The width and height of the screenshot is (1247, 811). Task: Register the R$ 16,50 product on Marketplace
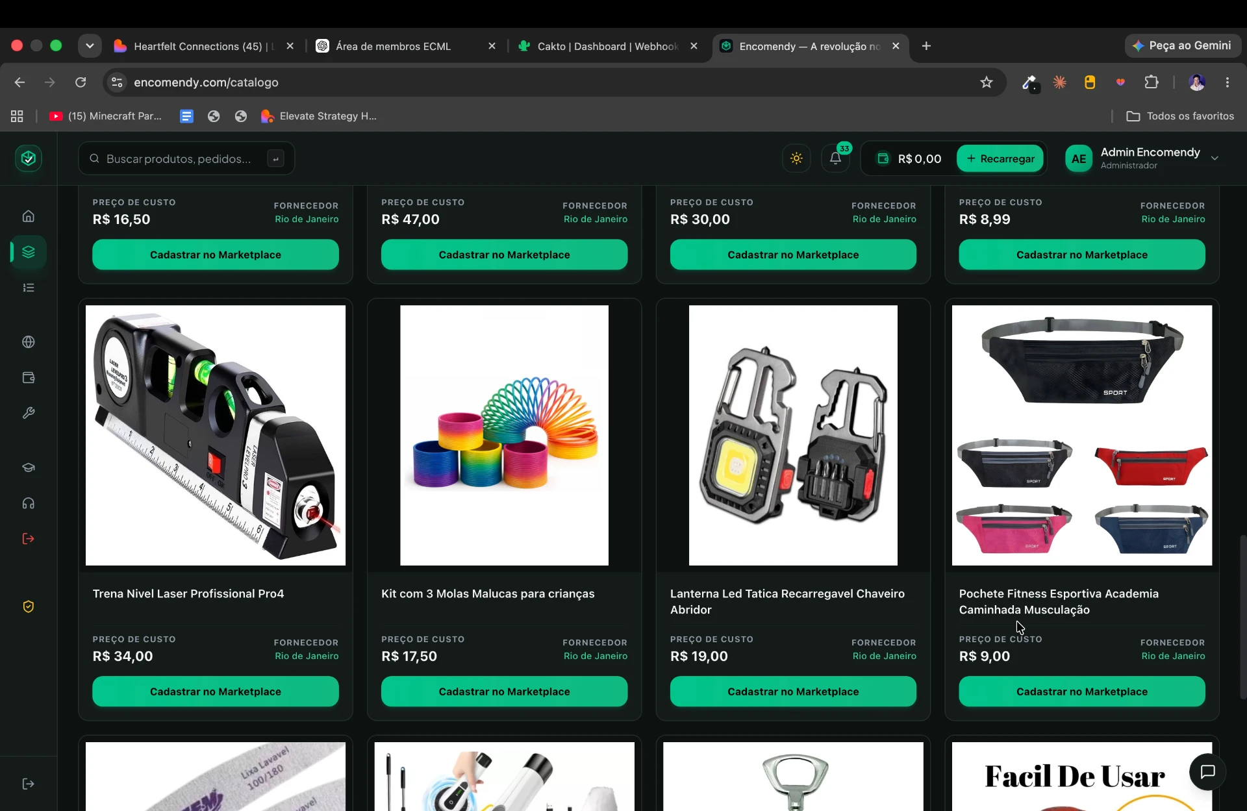click(216, 255)
